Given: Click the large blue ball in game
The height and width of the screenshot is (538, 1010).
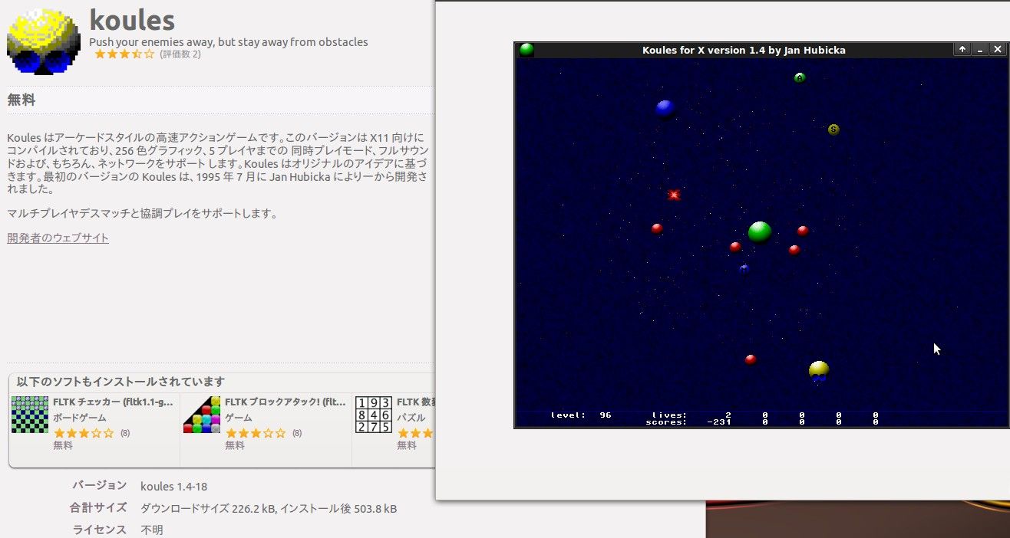Looking at the screenshot, I should point(665,109).
